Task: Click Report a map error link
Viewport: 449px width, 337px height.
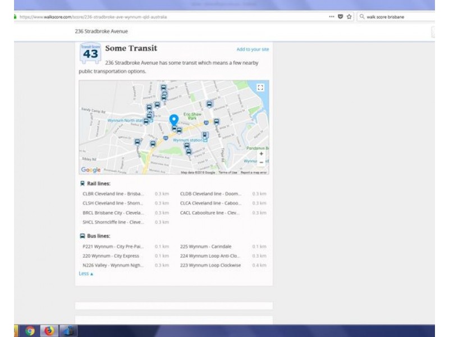Action: [x=254, y=172]
